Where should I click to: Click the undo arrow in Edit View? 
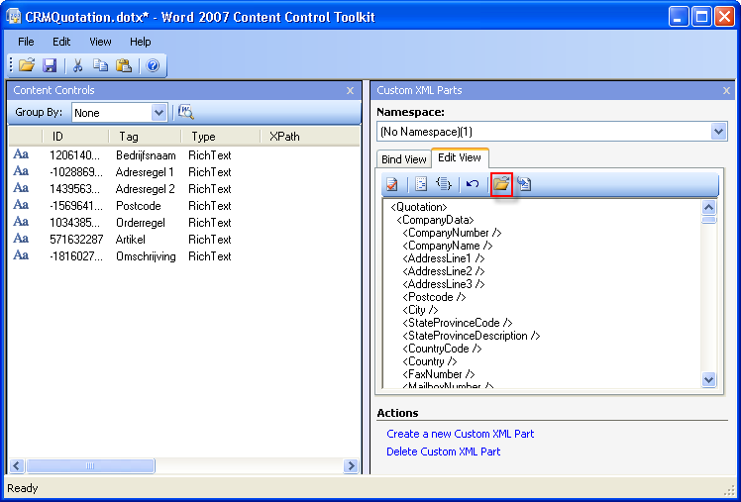473,184
